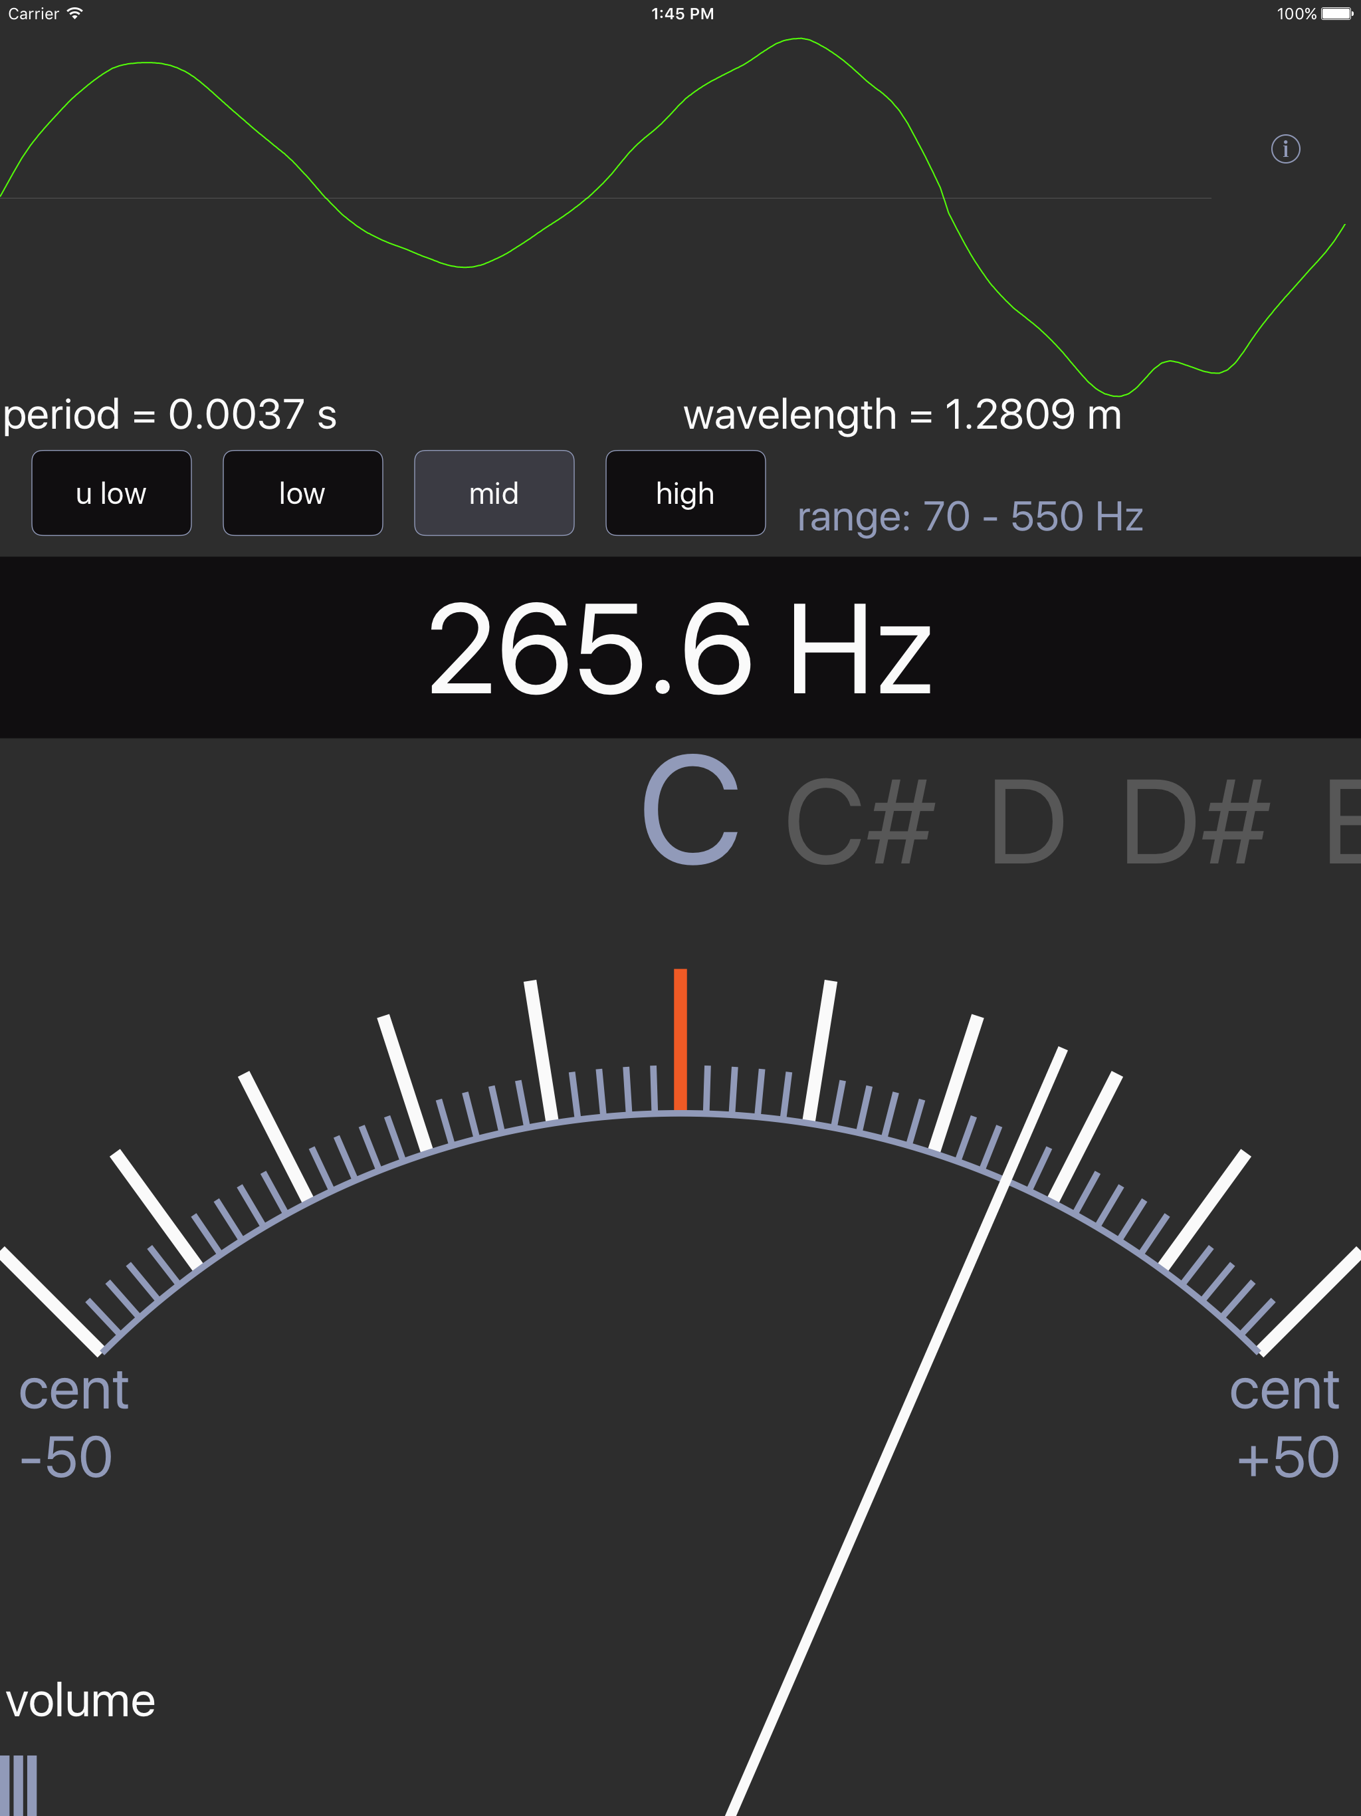The image size is (1361, 1816).
Task: Switch to the high frequency range
Action: (684, 493)
